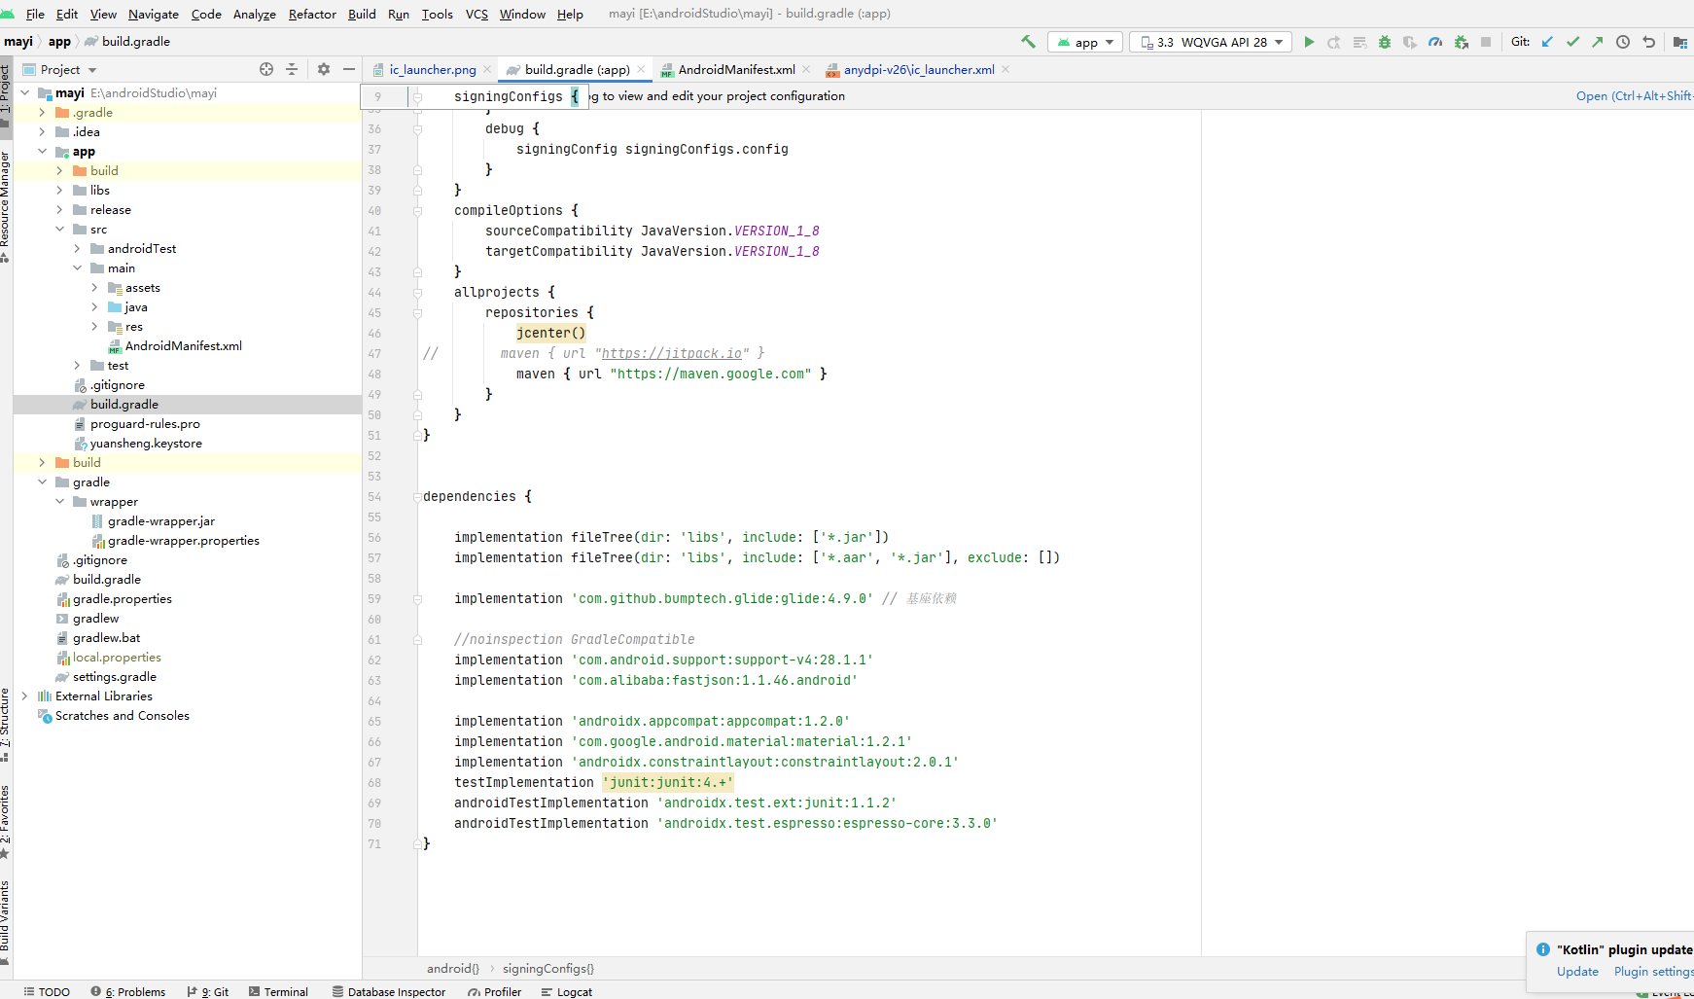
Task: Expand the .gradle folder
Action: 42,113
